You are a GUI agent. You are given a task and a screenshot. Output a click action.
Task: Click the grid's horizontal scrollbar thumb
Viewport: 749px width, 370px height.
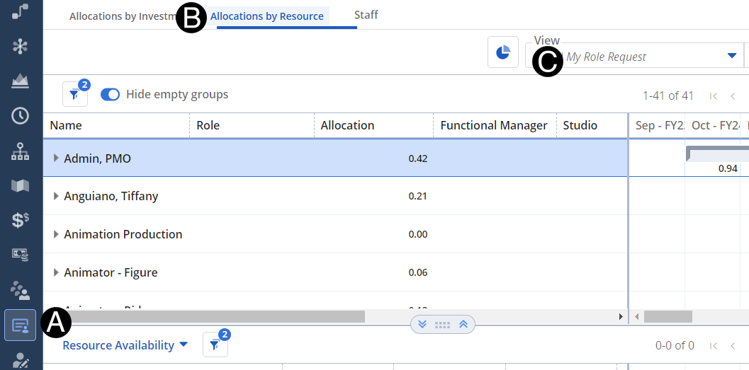point(213,316)
